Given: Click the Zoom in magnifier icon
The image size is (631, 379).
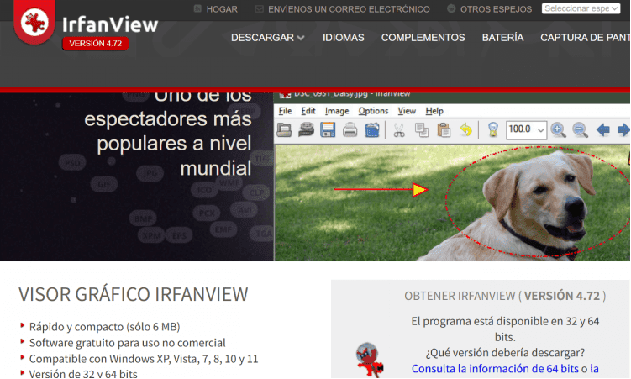Looking at the screenshot, I should pyautogui.click(x=558, y=130).
